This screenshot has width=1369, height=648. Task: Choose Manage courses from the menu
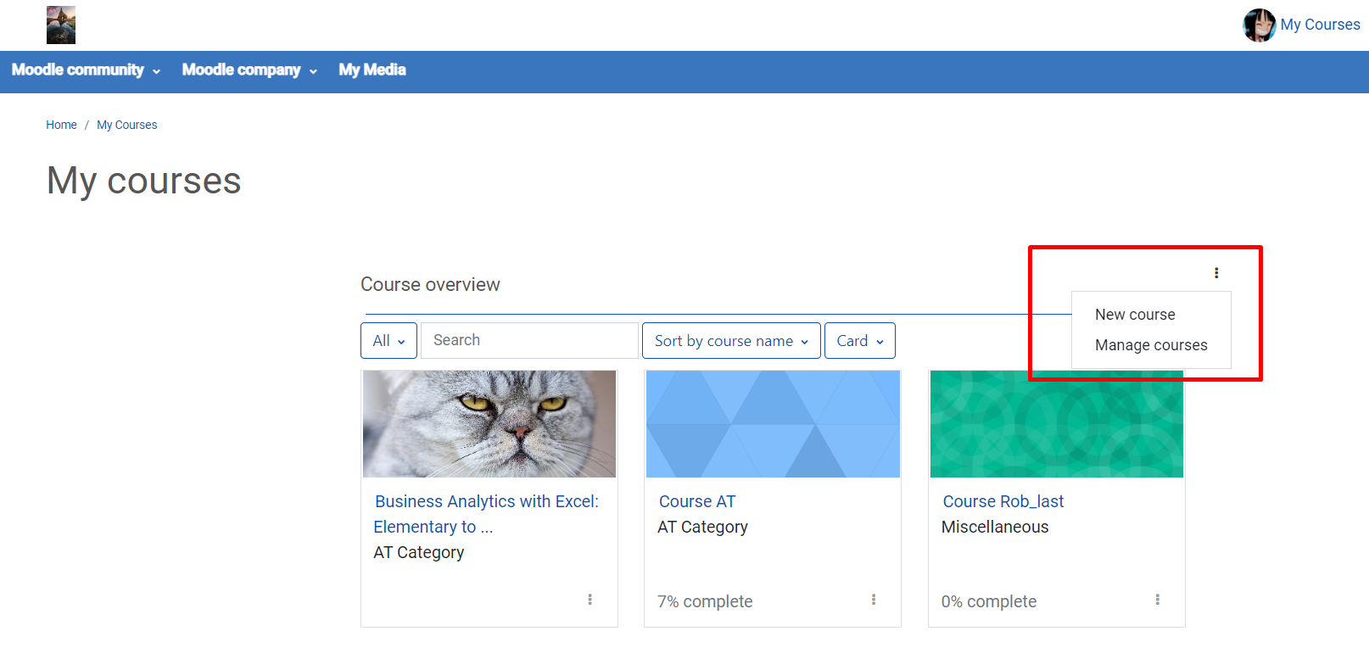coord(1151,345)
